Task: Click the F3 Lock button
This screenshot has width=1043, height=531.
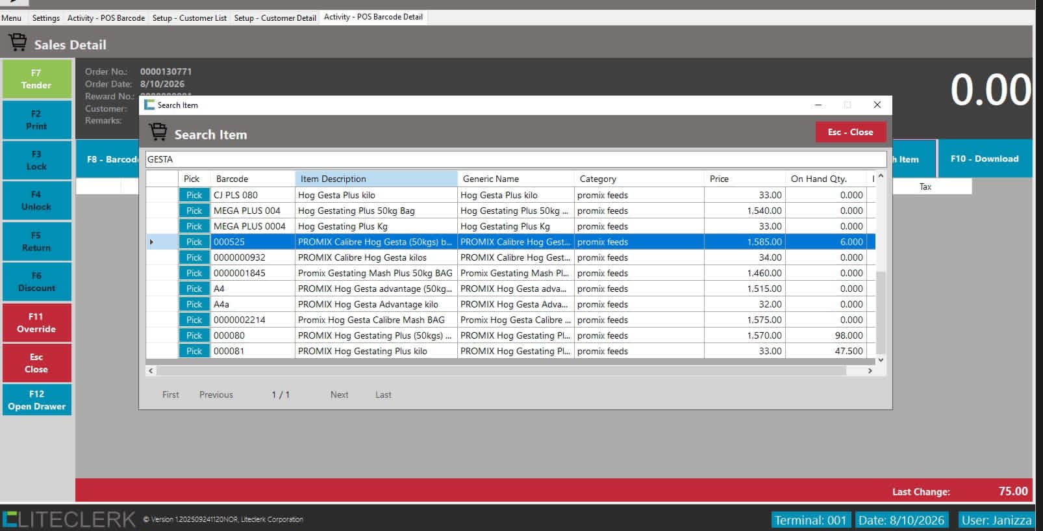Action: 36,160
